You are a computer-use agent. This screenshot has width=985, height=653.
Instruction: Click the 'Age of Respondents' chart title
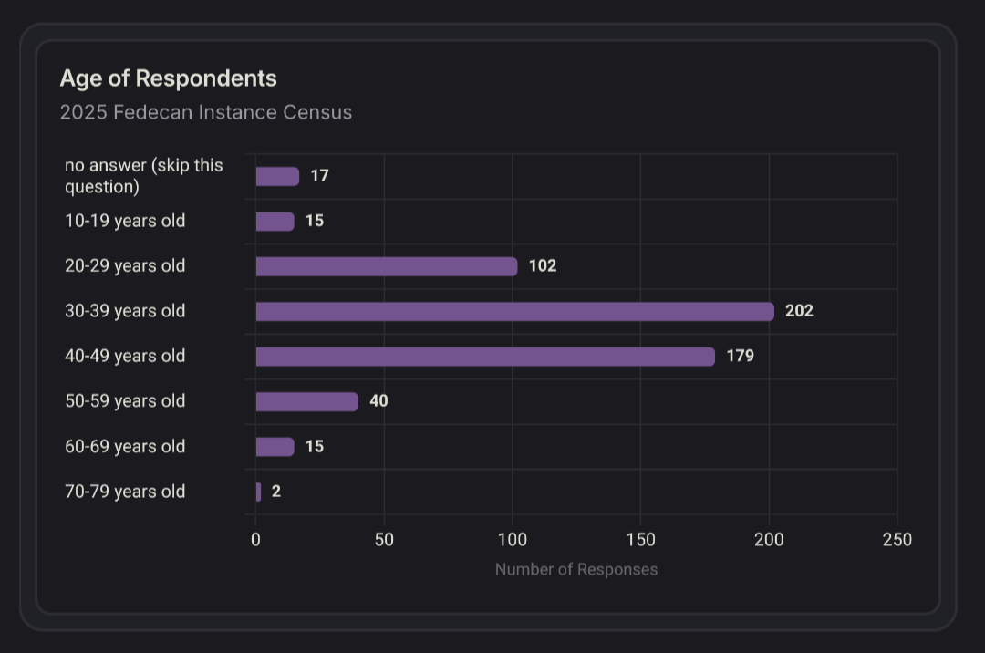pyautogui.click(x=168, y=78)
